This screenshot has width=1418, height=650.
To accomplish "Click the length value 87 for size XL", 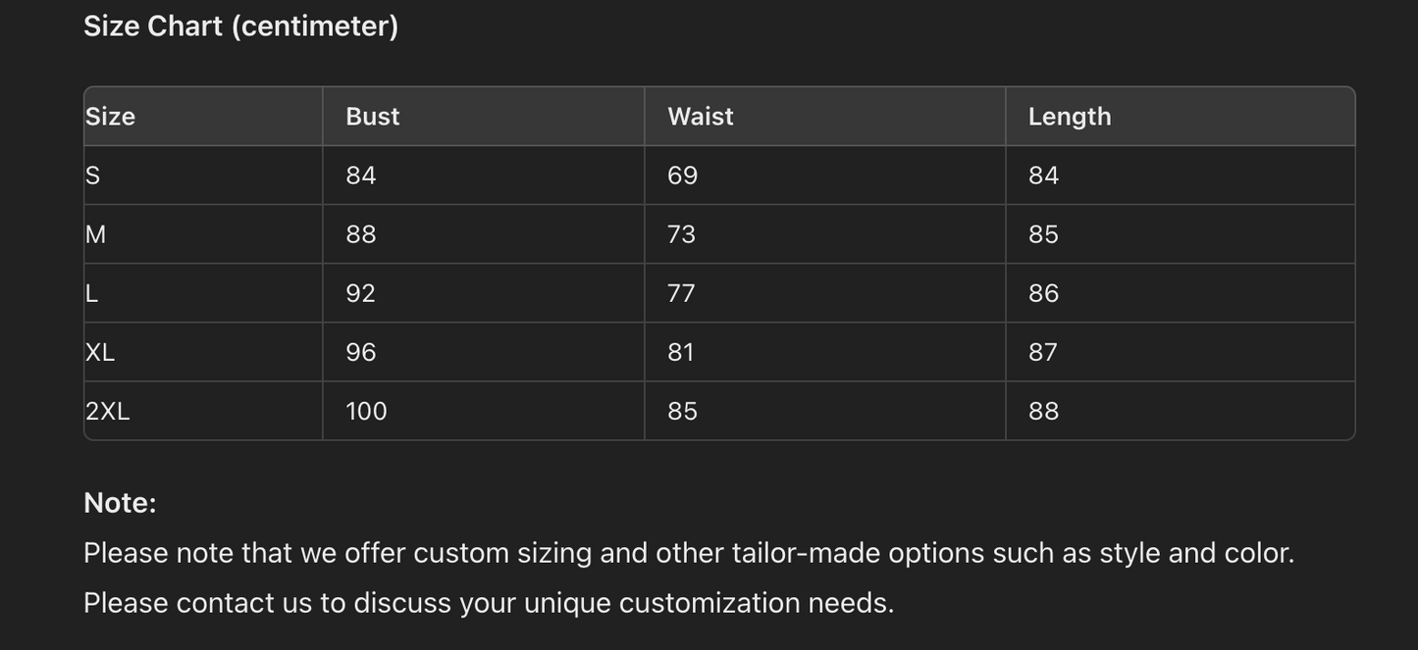I will point(1042,352).
